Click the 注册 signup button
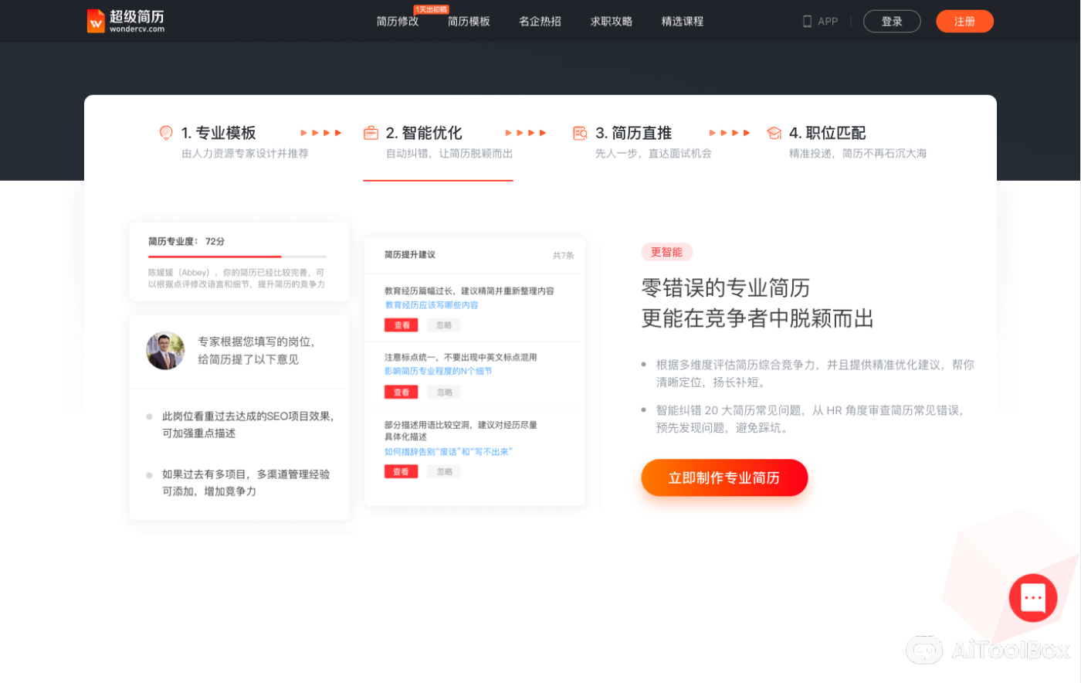 964,21
